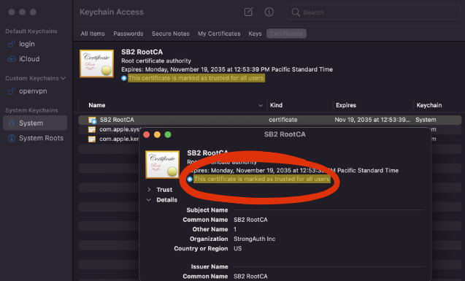Switch to the My Certificates tab
The image size is (465, 281).
219,34
